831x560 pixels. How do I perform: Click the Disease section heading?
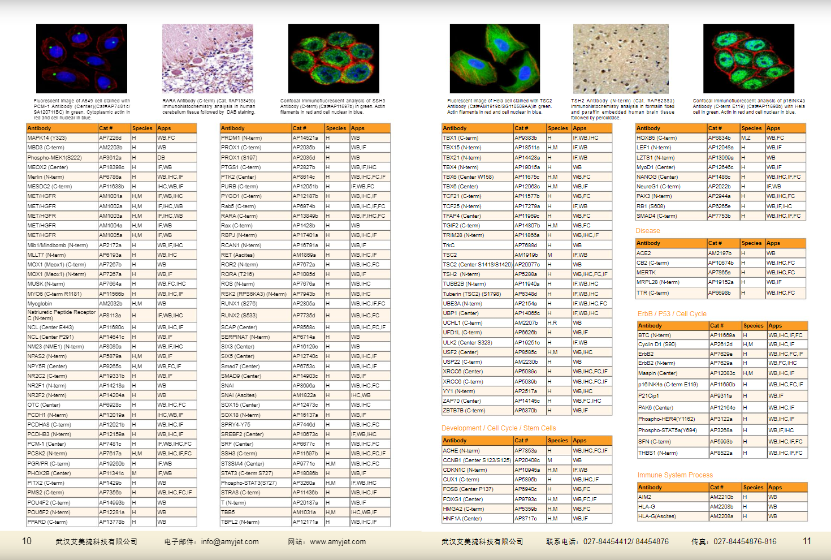647,231
